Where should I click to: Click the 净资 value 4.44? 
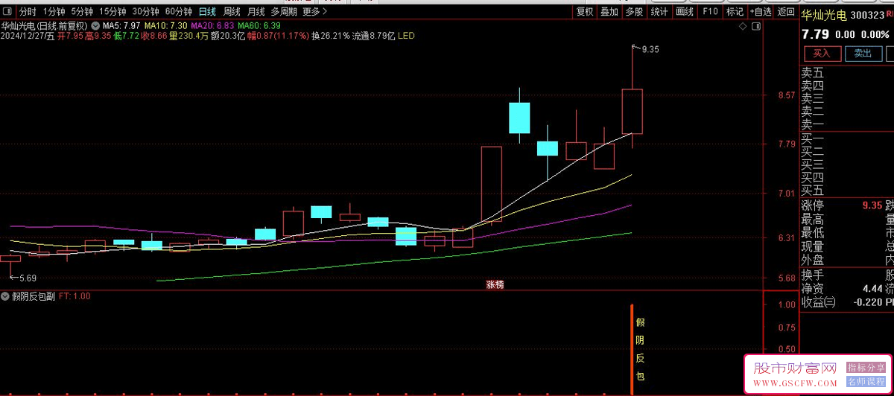[x=872, y=289]
